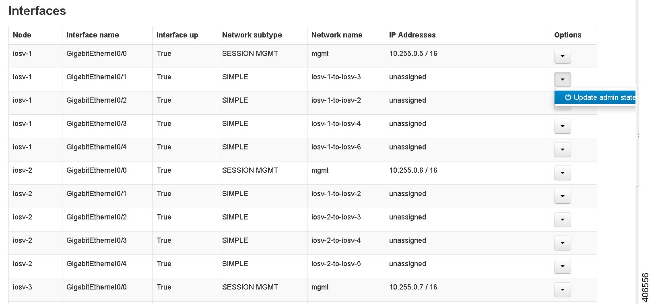Open options dropdown for iosv-1 GigabitEthernet0/4
Viewport: 660px width, 304px height.
[562, 149]
